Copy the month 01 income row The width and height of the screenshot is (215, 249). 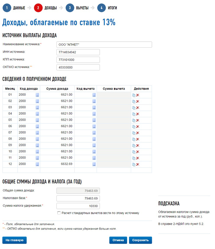click(x=134, y=95)
